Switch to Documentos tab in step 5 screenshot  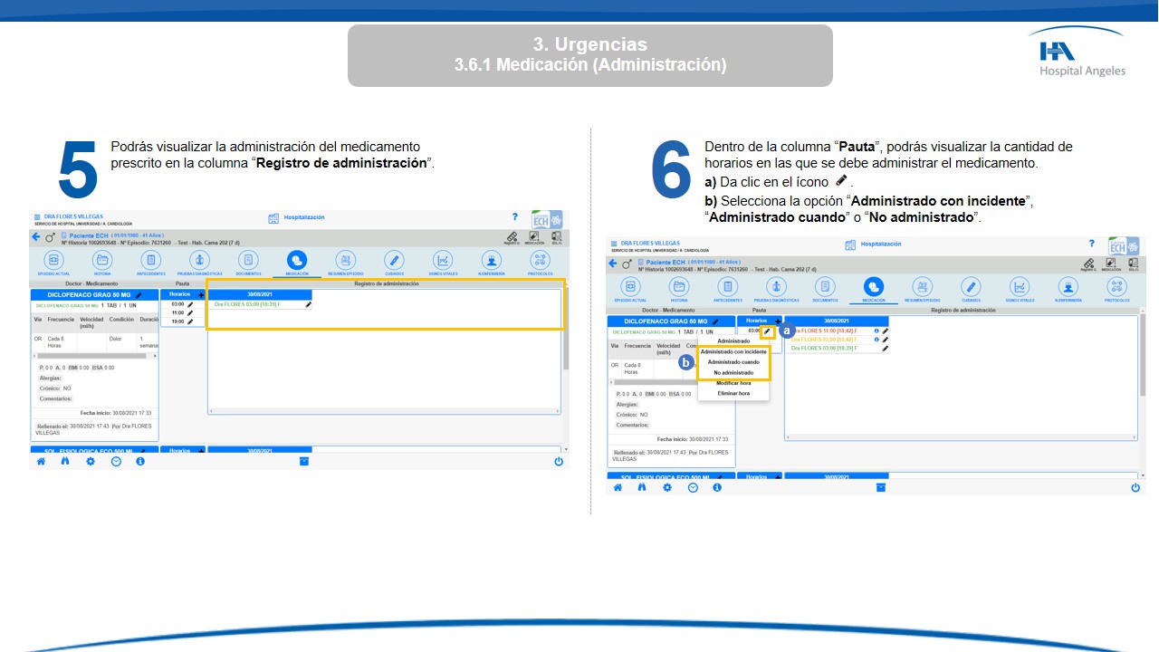pos(249,262)
